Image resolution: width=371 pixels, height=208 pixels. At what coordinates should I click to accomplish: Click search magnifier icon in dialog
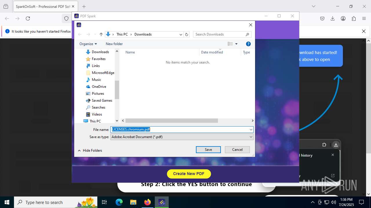pos(247,34)
